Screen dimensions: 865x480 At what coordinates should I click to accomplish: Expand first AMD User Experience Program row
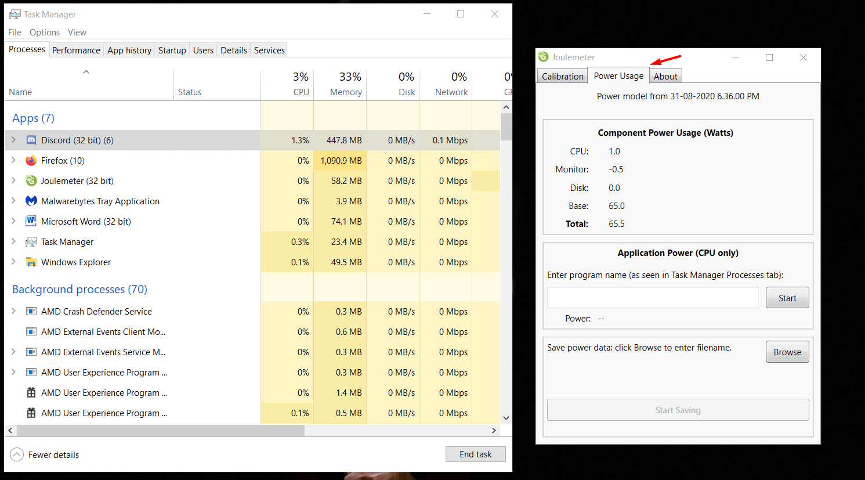[x=13, y=372]
